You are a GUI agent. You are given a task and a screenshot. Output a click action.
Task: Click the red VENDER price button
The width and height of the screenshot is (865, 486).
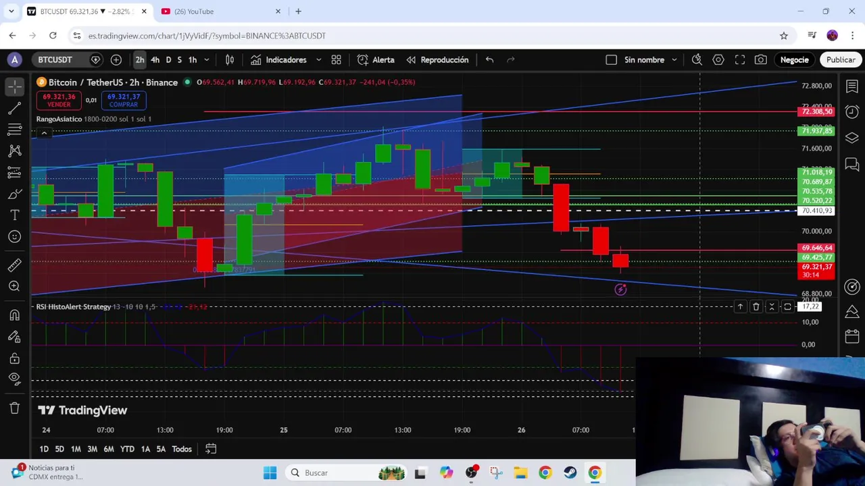pyautogui.click(x=59, y=101)
